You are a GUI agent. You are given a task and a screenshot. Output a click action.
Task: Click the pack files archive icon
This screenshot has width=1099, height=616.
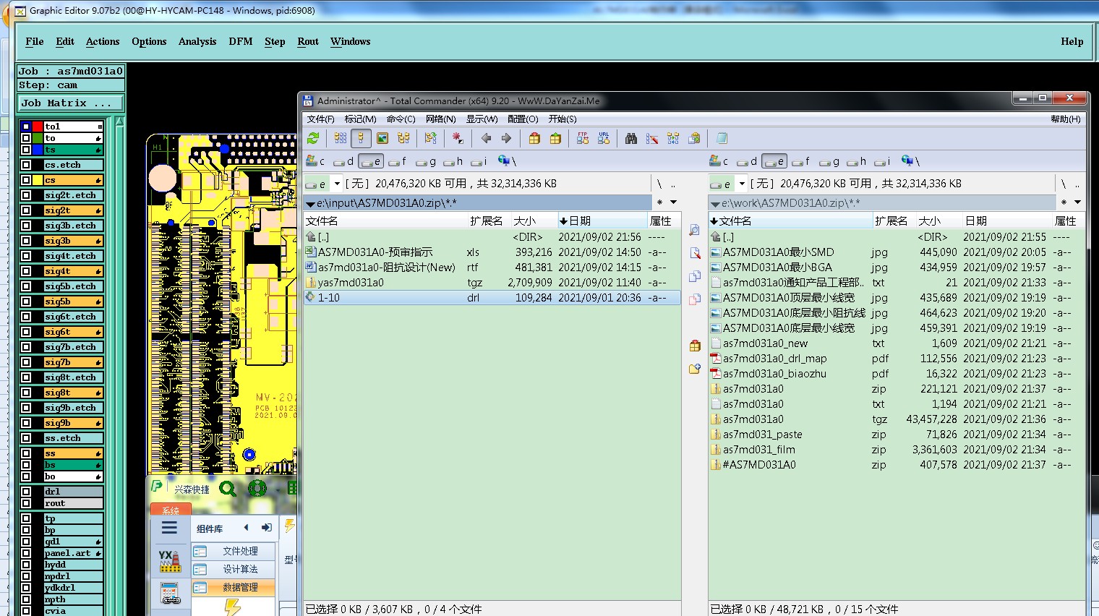tap(534, 138)
